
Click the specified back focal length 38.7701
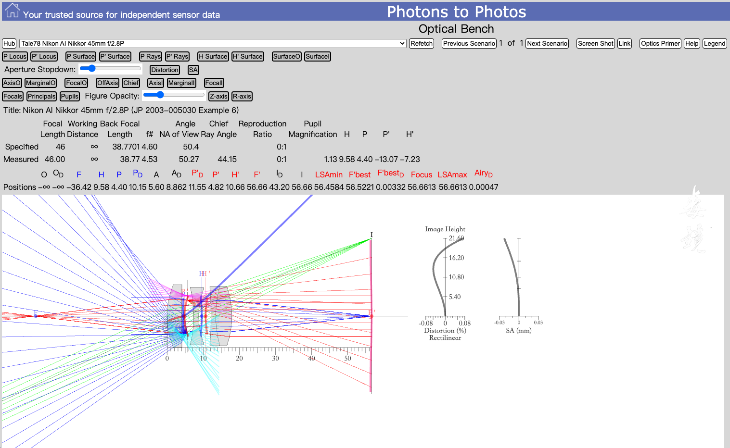coord(126,147)
